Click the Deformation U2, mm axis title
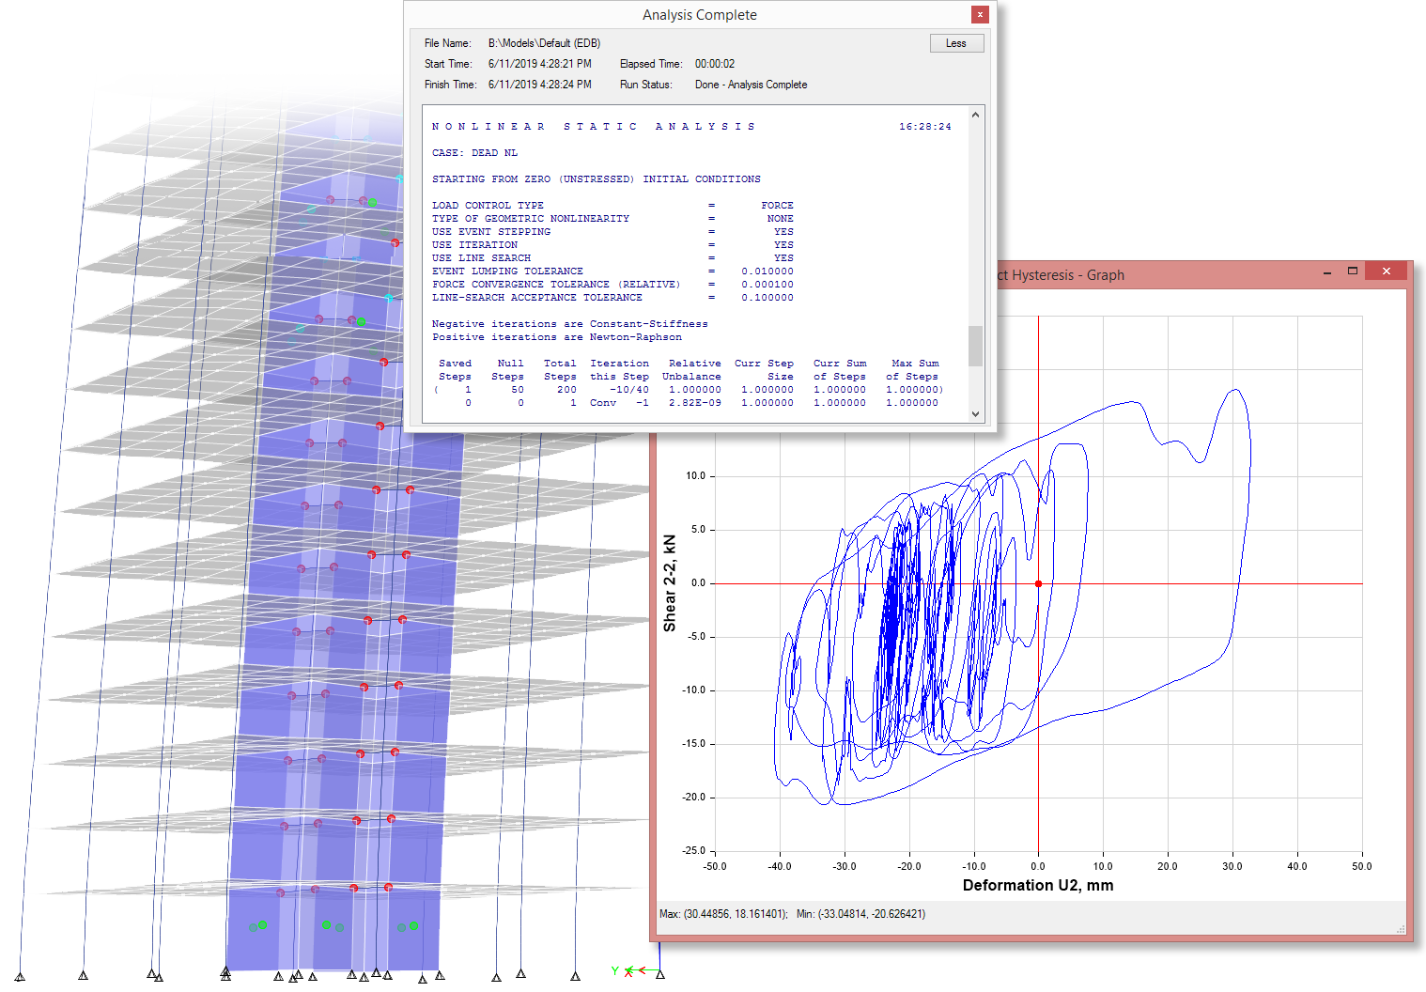The image size is (1426, 992). (x=1038, y=885)
